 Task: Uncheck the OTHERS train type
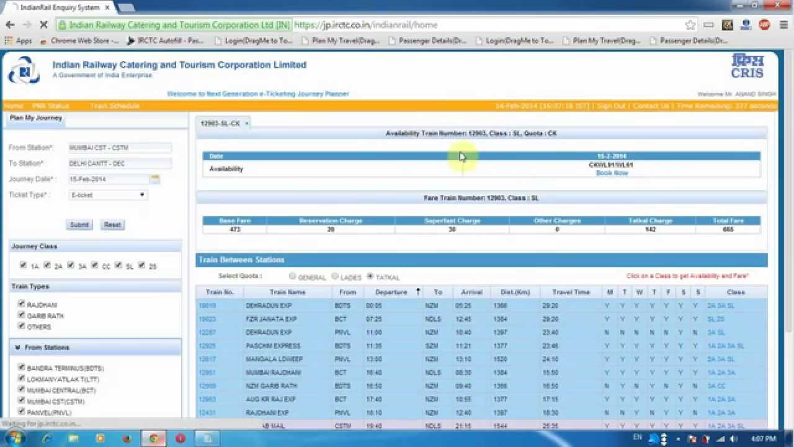click(22, 326)
